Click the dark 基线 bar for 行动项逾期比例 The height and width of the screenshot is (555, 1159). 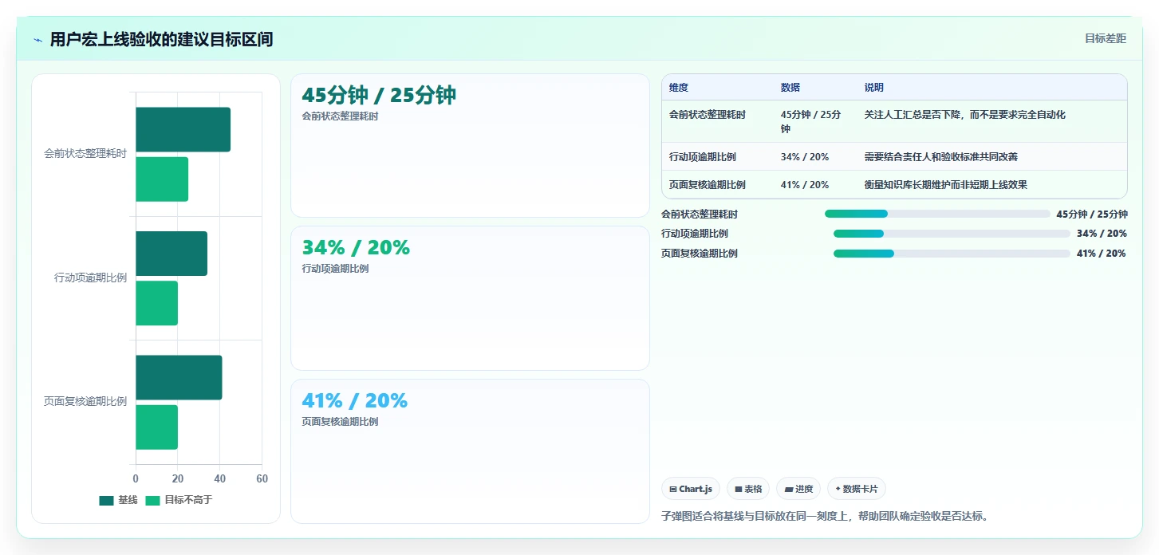171,254
